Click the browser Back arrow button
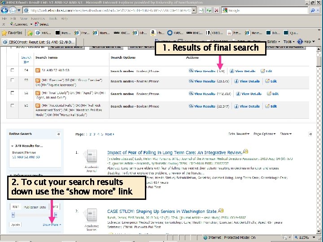 point(4,10)
